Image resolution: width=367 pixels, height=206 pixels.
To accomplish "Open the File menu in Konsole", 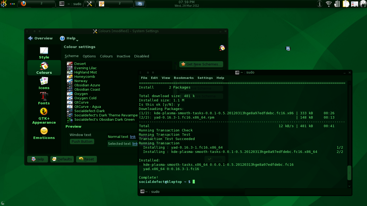I will [144, 78].
